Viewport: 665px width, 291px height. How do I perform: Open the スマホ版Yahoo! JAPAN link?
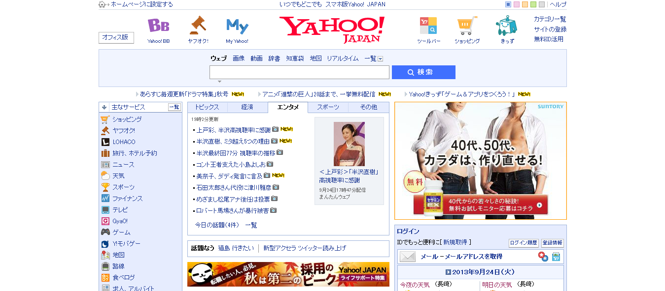355,4
